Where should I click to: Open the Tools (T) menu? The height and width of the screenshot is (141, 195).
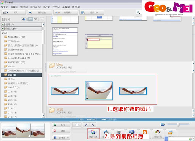tap(66, 7)
